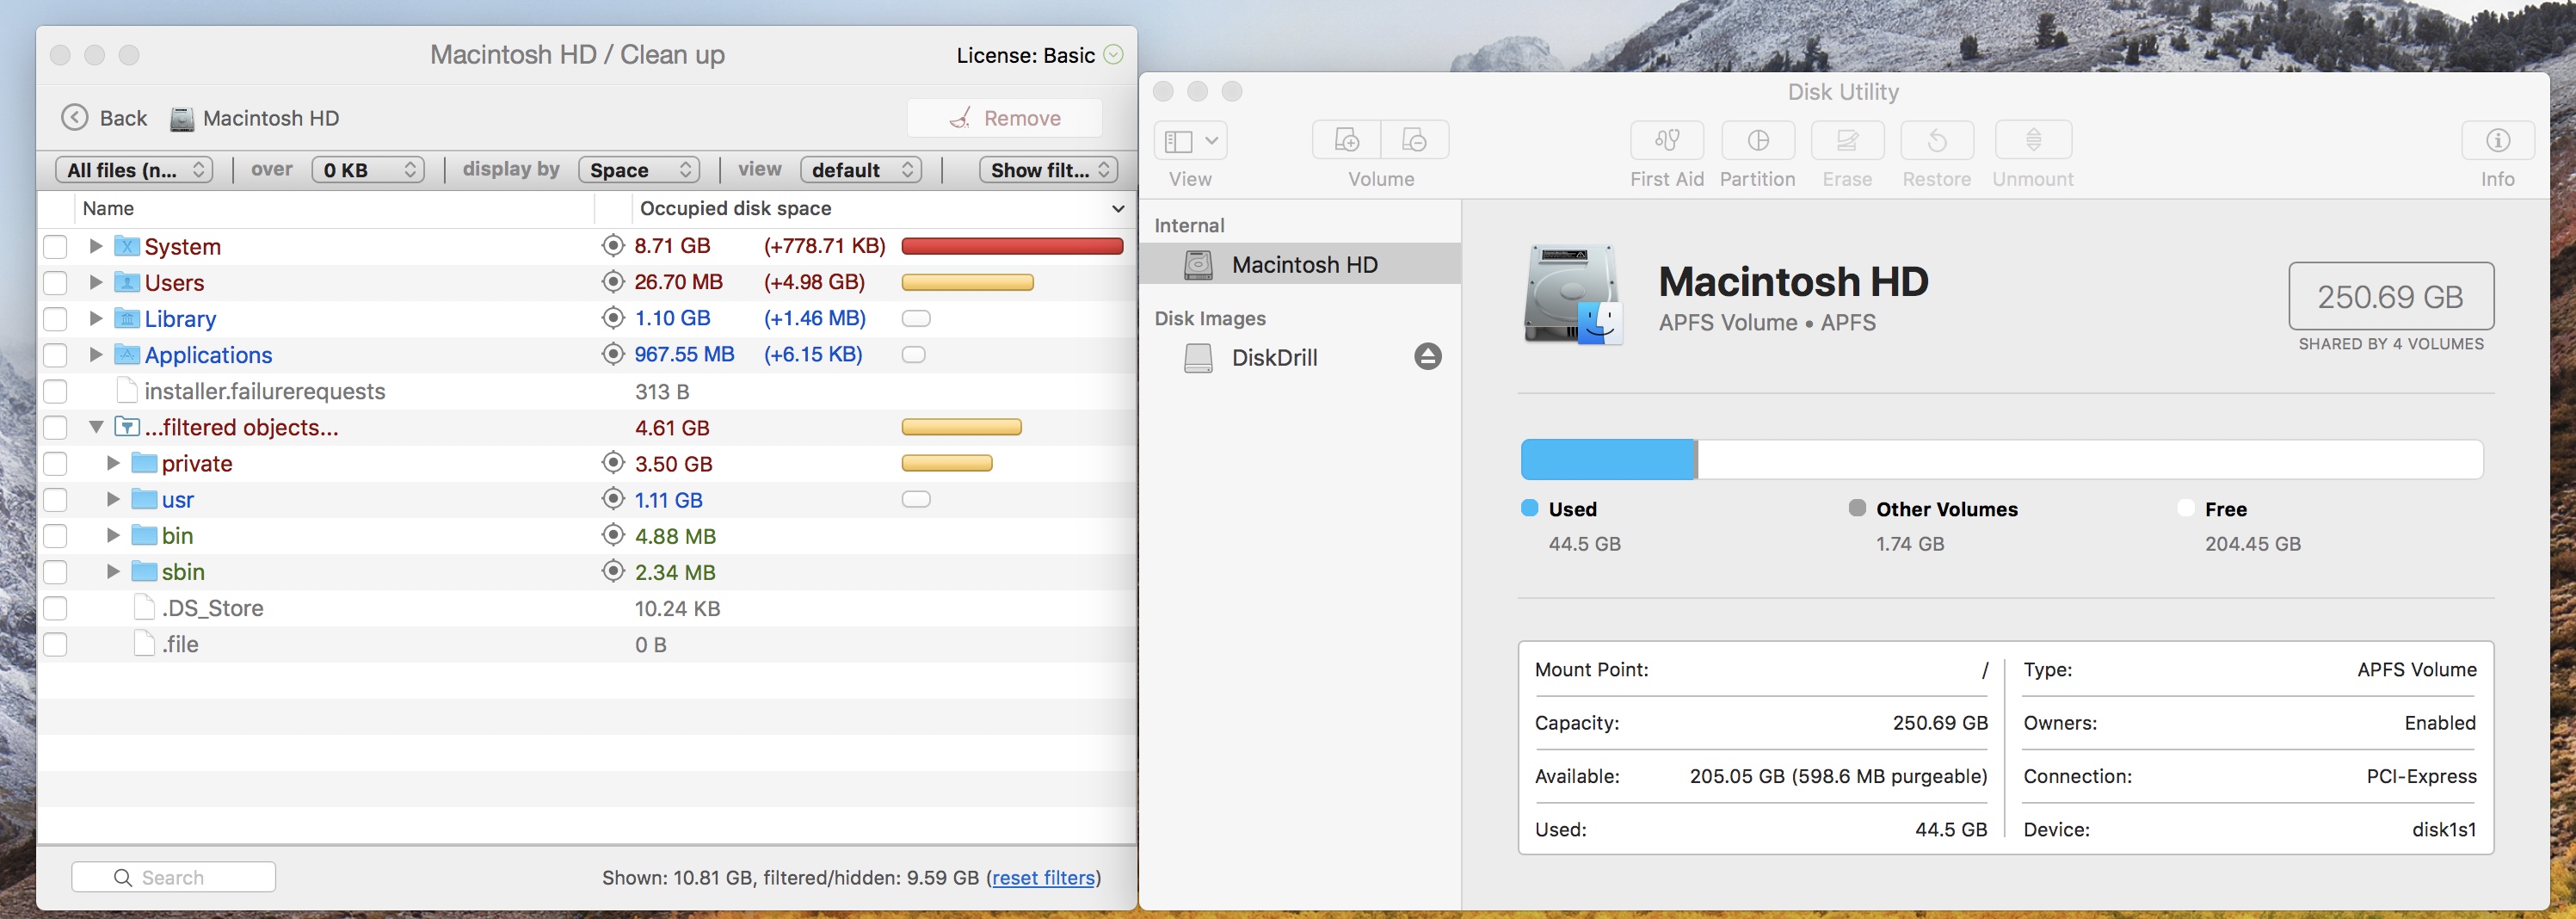Click the target icon beside bin 4.88 MB
This screenshot has width=2576, height=919.
(613, 534)
